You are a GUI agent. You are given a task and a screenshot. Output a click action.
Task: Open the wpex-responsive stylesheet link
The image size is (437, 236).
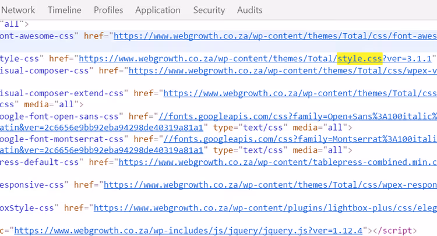(270, 185)
